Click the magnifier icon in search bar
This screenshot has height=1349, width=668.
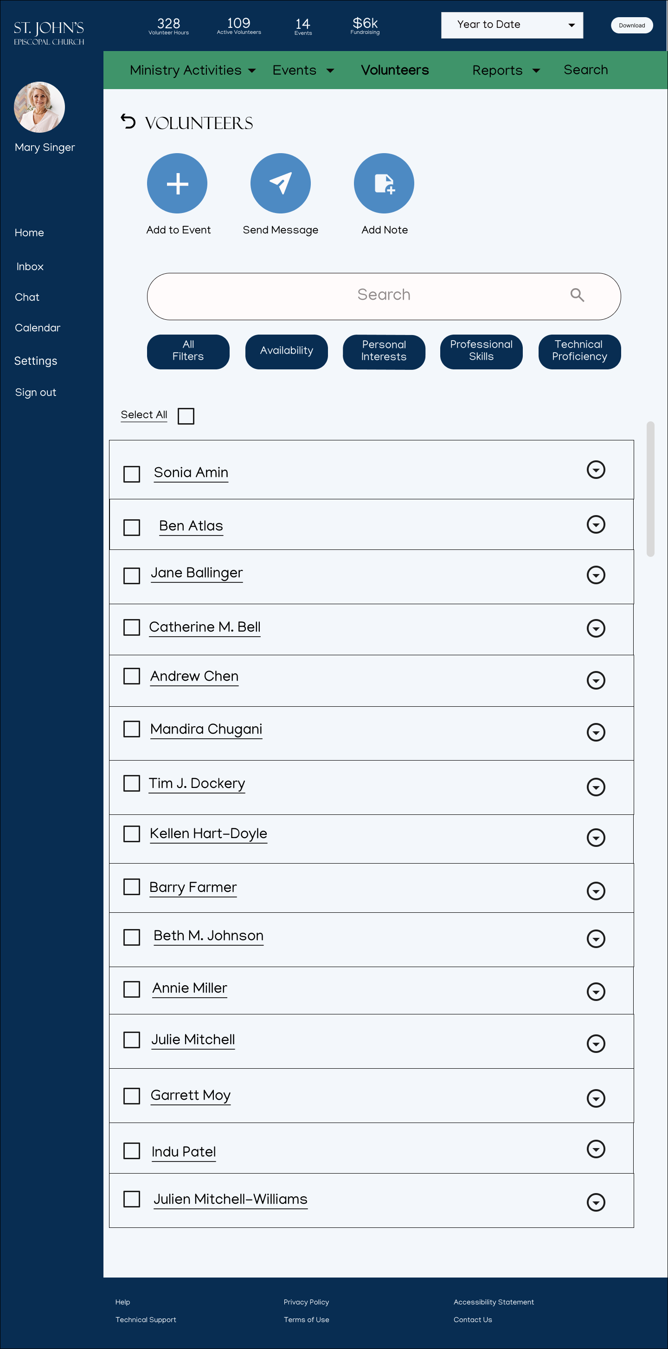[577, 295]
